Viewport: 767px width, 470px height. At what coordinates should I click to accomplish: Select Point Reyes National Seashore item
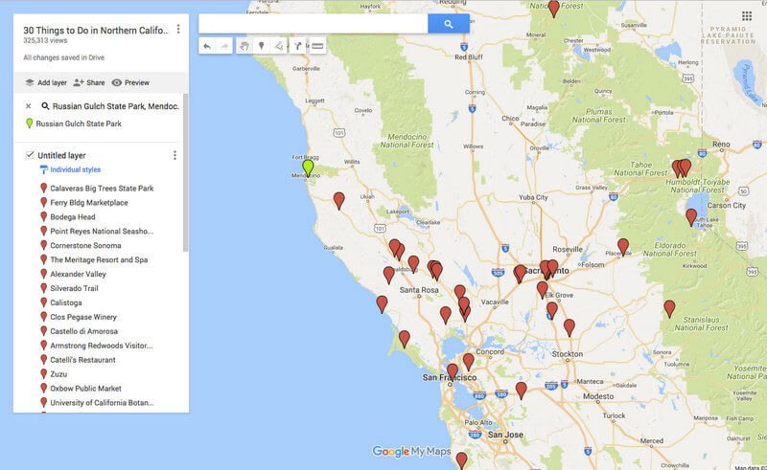click(102, 231)
